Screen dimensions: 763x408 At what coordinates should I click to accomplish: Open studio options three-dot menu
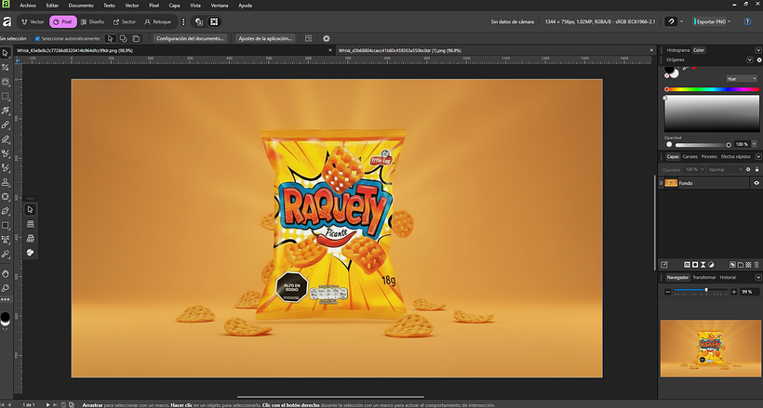point(183,22)
